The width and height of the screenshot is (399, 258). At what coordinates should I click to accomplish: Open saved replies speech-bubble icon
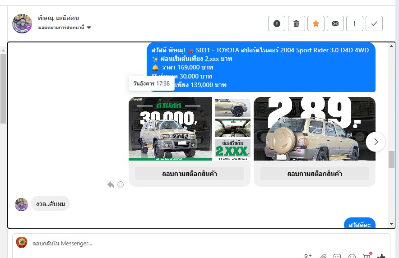[337, 256]
